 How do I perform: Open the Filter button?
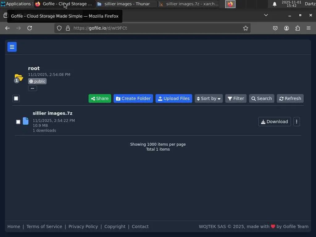click(236, 98)
